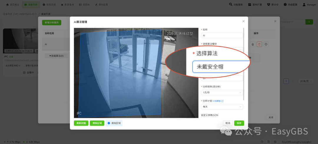Click the threshold input showing 80
318x144 pixels.
tap(222, 79)
